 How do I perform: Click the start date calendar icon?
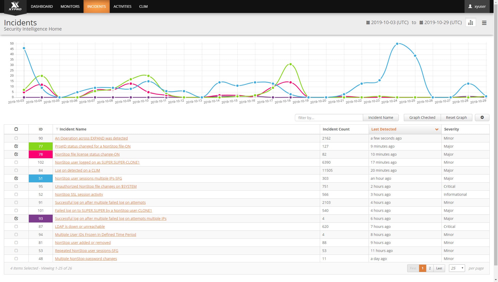pos(368,23)
